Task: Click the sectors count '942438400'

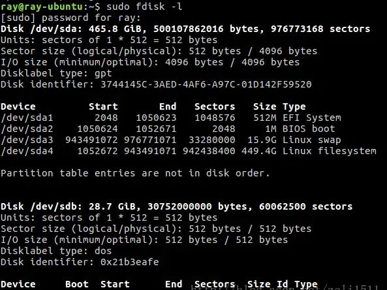Action: [x=209, y=151]
